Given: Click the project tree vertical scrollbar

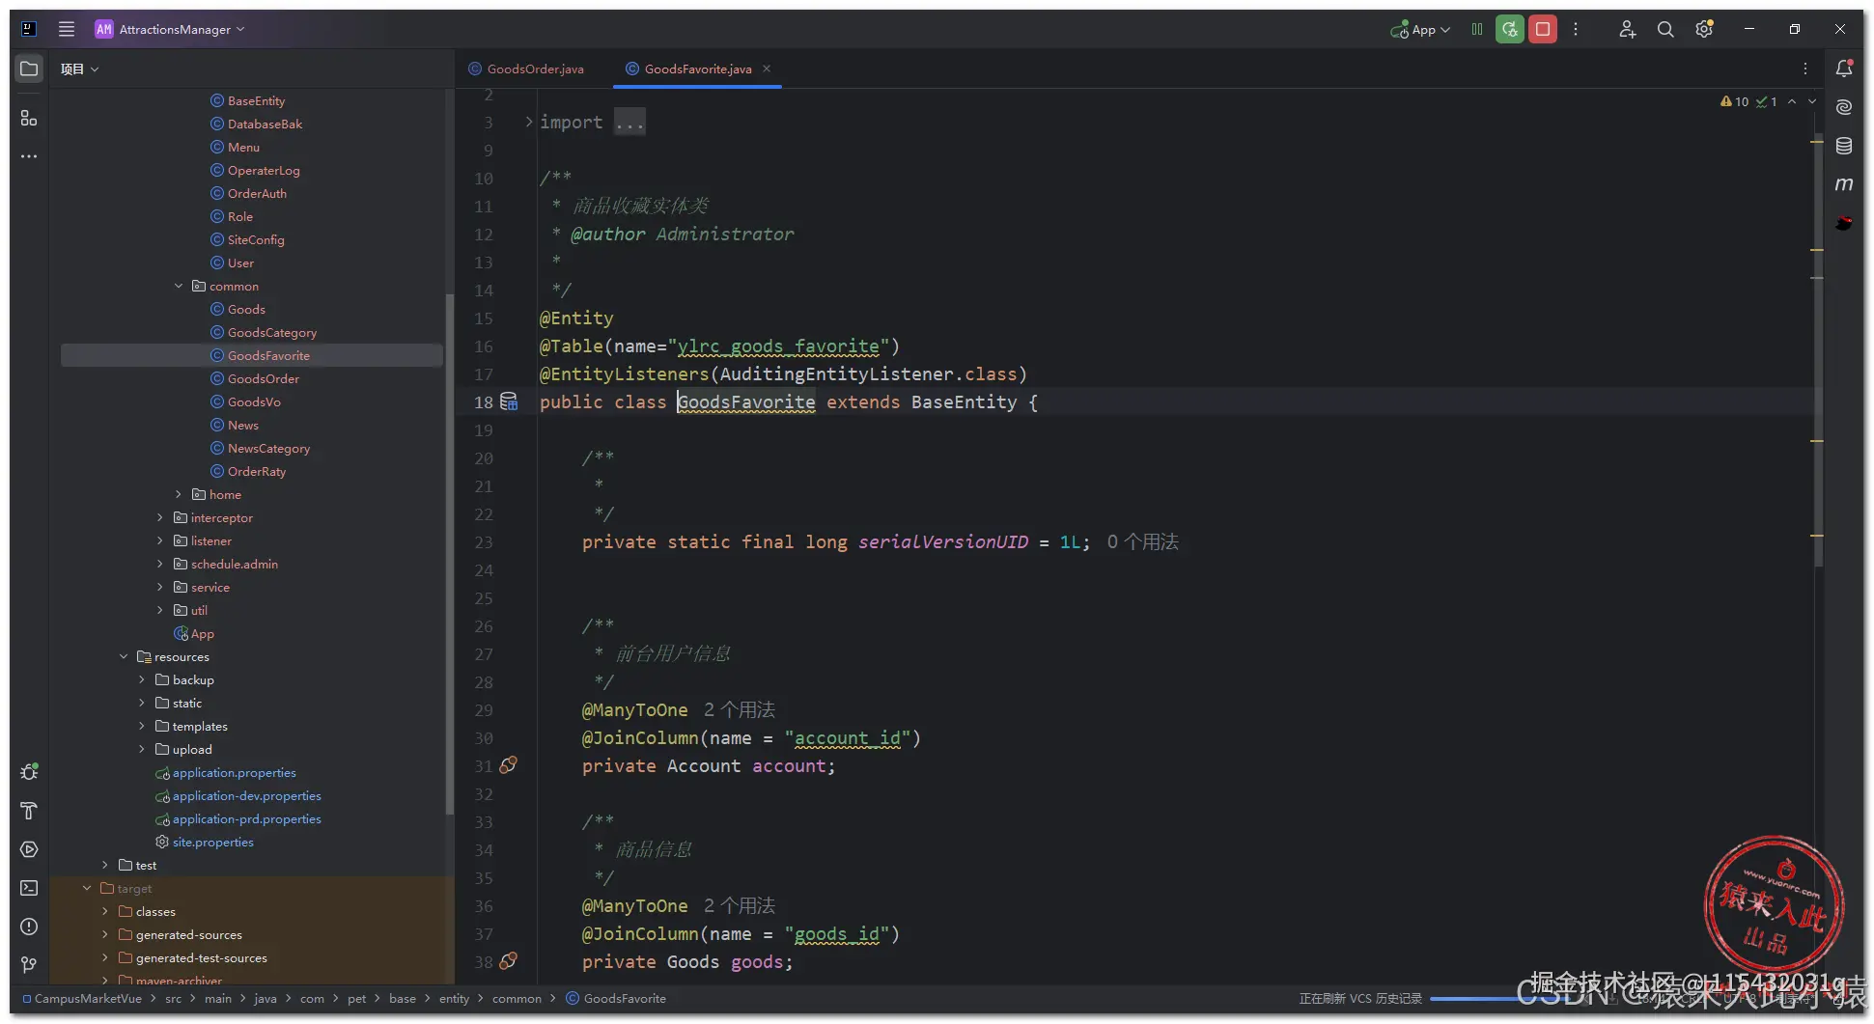Looking at the screenshot, I should (449, 555).
